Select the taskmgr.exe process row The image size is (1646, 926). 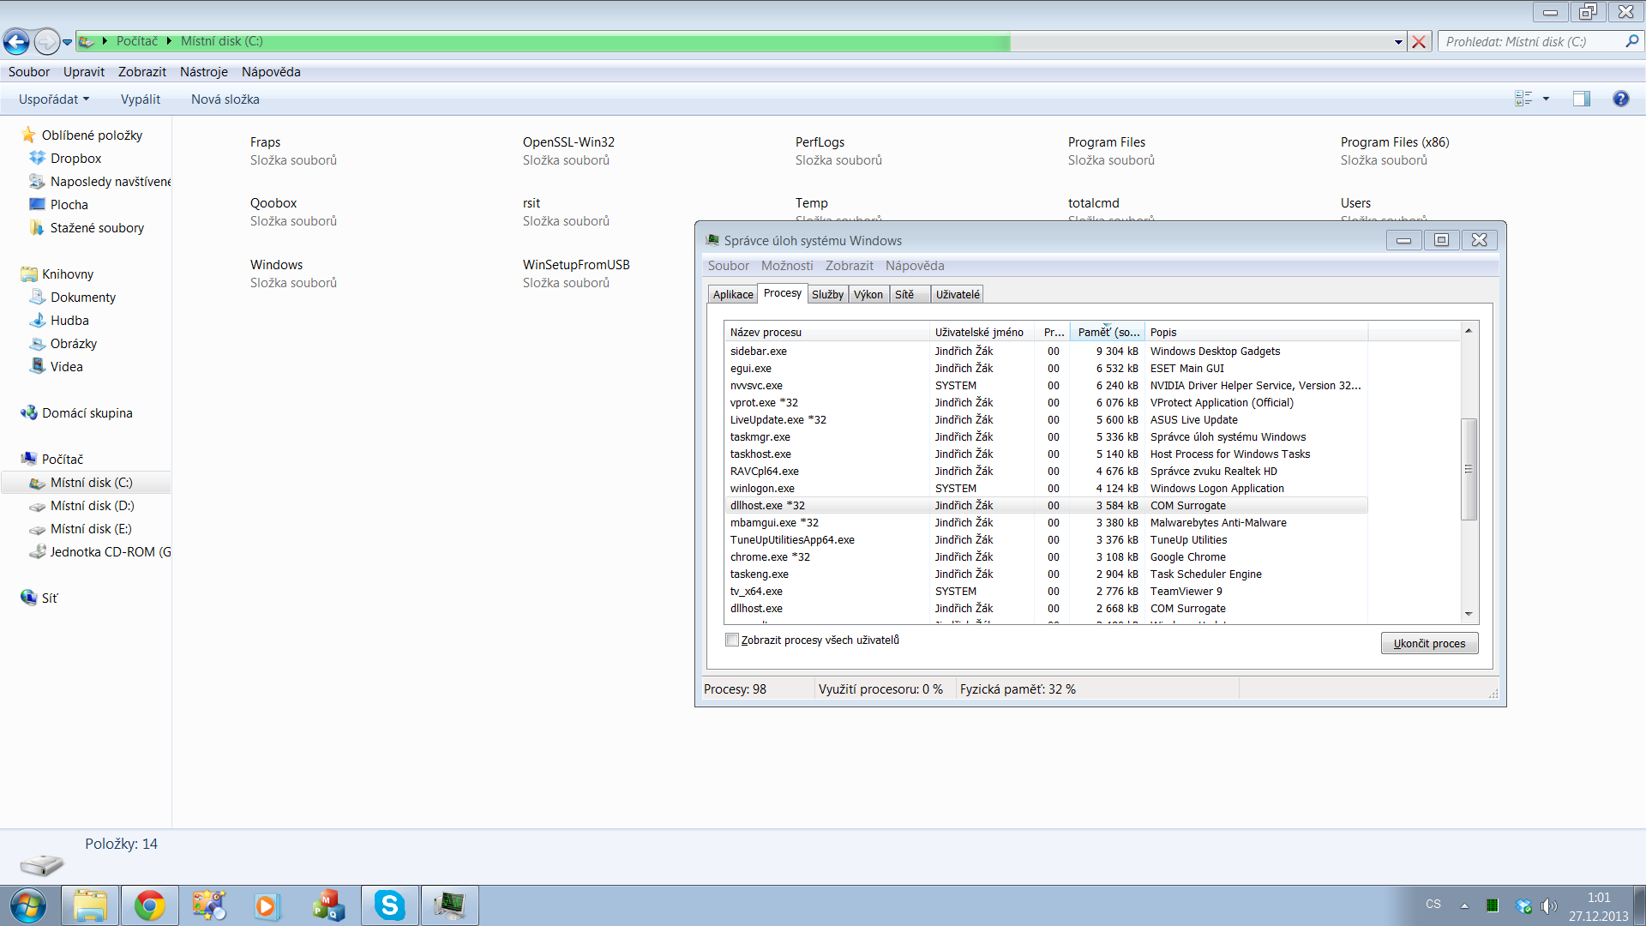tap(1046, 437)
